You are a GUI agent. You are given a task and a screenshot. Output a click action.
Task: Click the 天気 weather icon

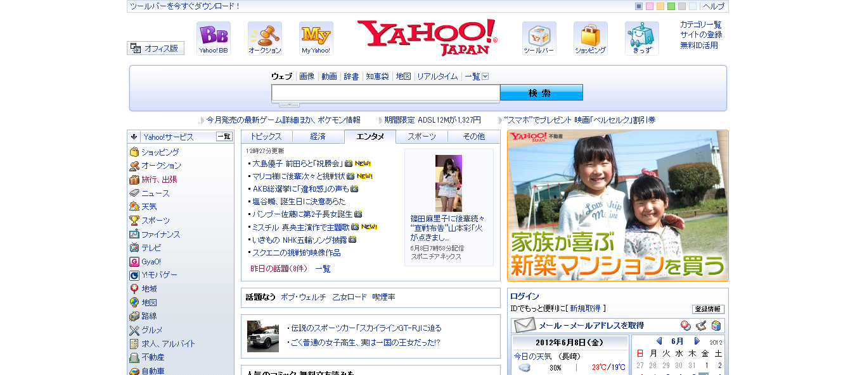(134, 207)
